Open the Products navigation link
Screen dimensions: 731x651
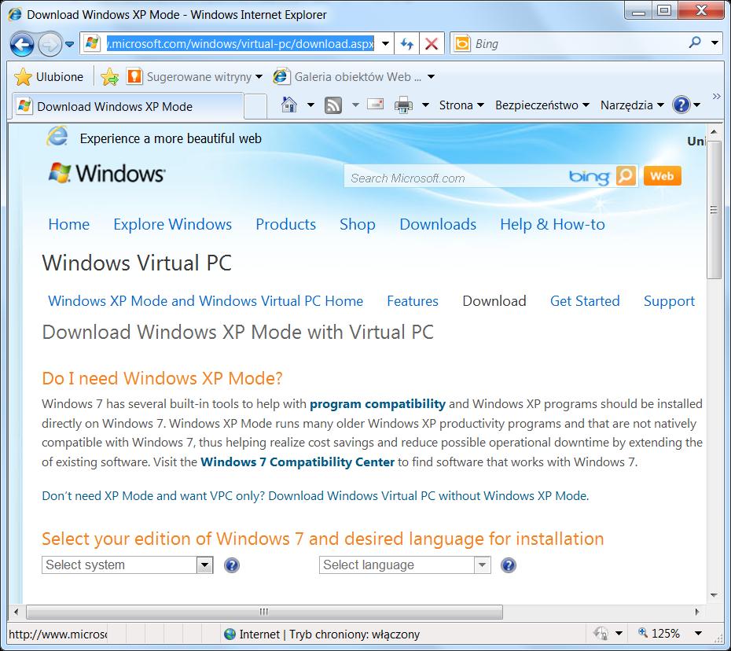[286, 224]
